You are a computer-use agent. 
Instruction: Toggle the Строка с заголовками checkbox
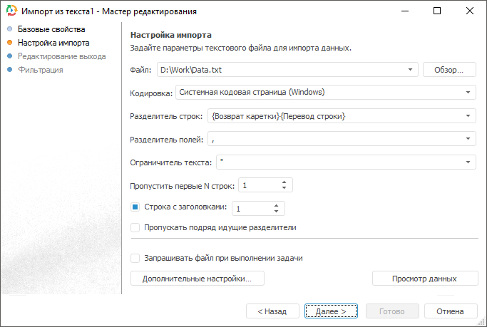(x=135, y=207)
